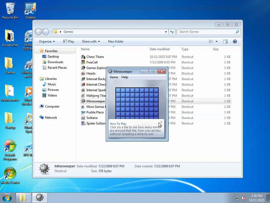Screen dimensions: 270x203
Task: Click the search magnifier icon
Action: pyautogui.click(x=238, y=32)
